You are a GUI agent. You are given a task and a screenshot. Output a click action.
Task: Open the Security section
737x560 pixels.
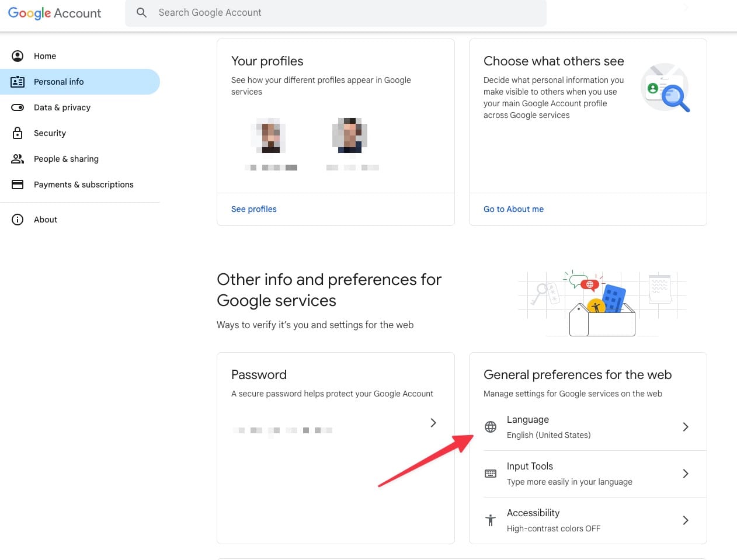(80, 133)
